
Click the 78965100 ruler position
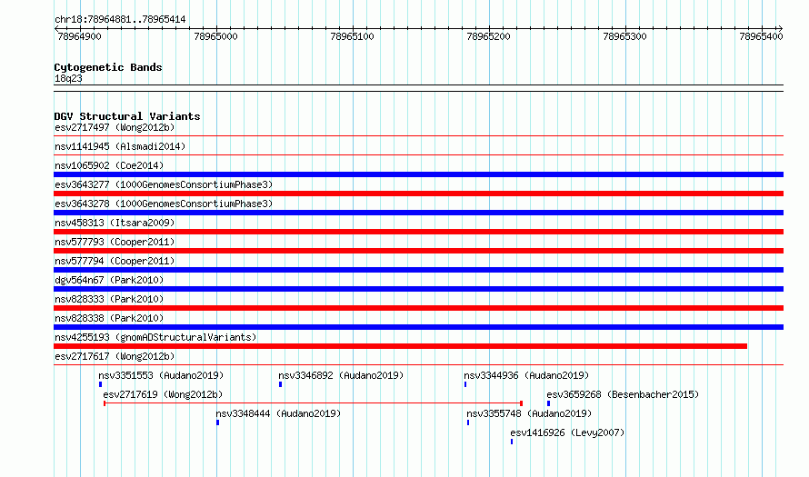352,36
